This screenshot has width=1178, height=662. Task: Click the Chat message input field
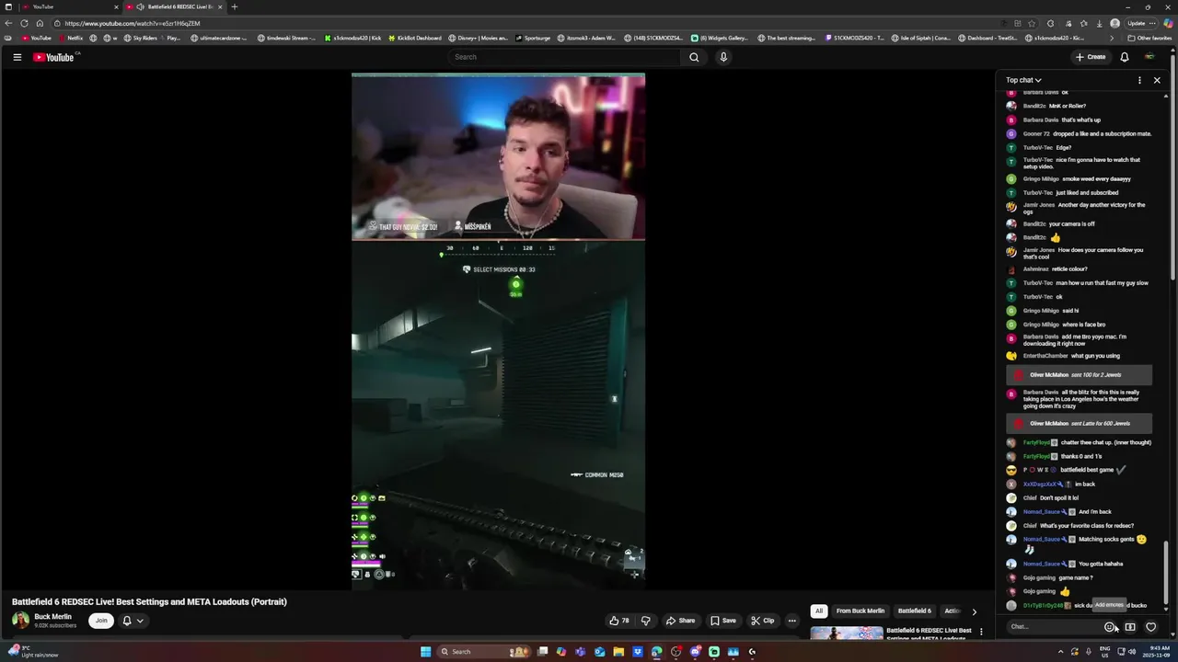point(1054,627)
